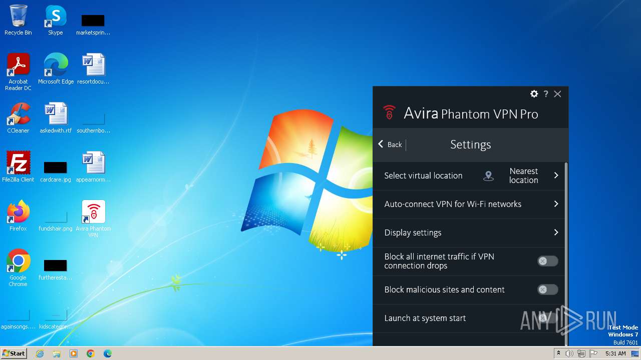Screen dimensions: 641x360
Task: Select the furtheresta... desktop file
Action: (x=56, y=269)
